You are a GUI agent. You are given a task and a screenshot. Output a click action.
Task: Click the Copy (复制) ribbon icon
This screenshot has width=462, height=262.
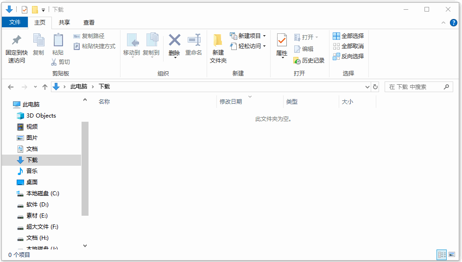[38, 40]
